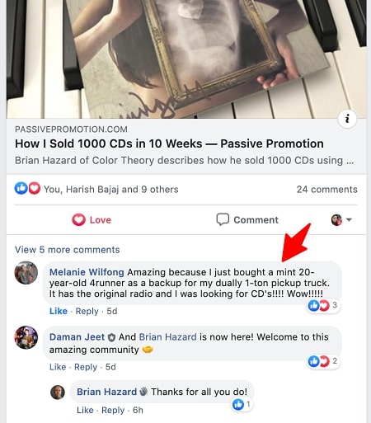Open the 24 comments count
The image size is (371, 423).
pos(327,190)
